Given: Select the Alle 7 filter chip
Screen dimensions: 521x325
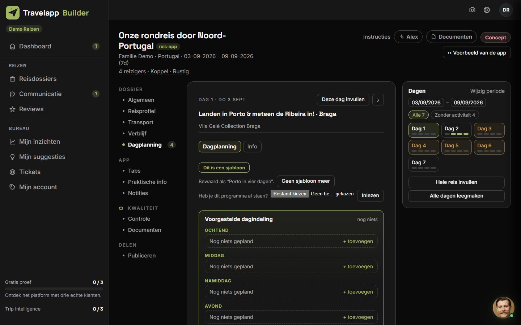Looking at the screenshot, I should tap(419, 115).
